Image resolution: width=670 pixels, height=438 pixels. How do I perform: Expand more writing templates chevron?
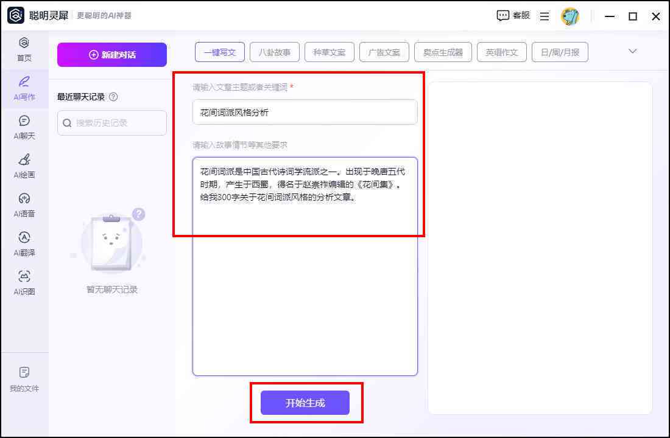tap(633, 51)
